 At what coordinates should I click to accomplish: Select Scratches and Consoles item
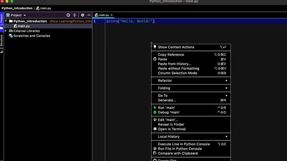click(32, 36)
